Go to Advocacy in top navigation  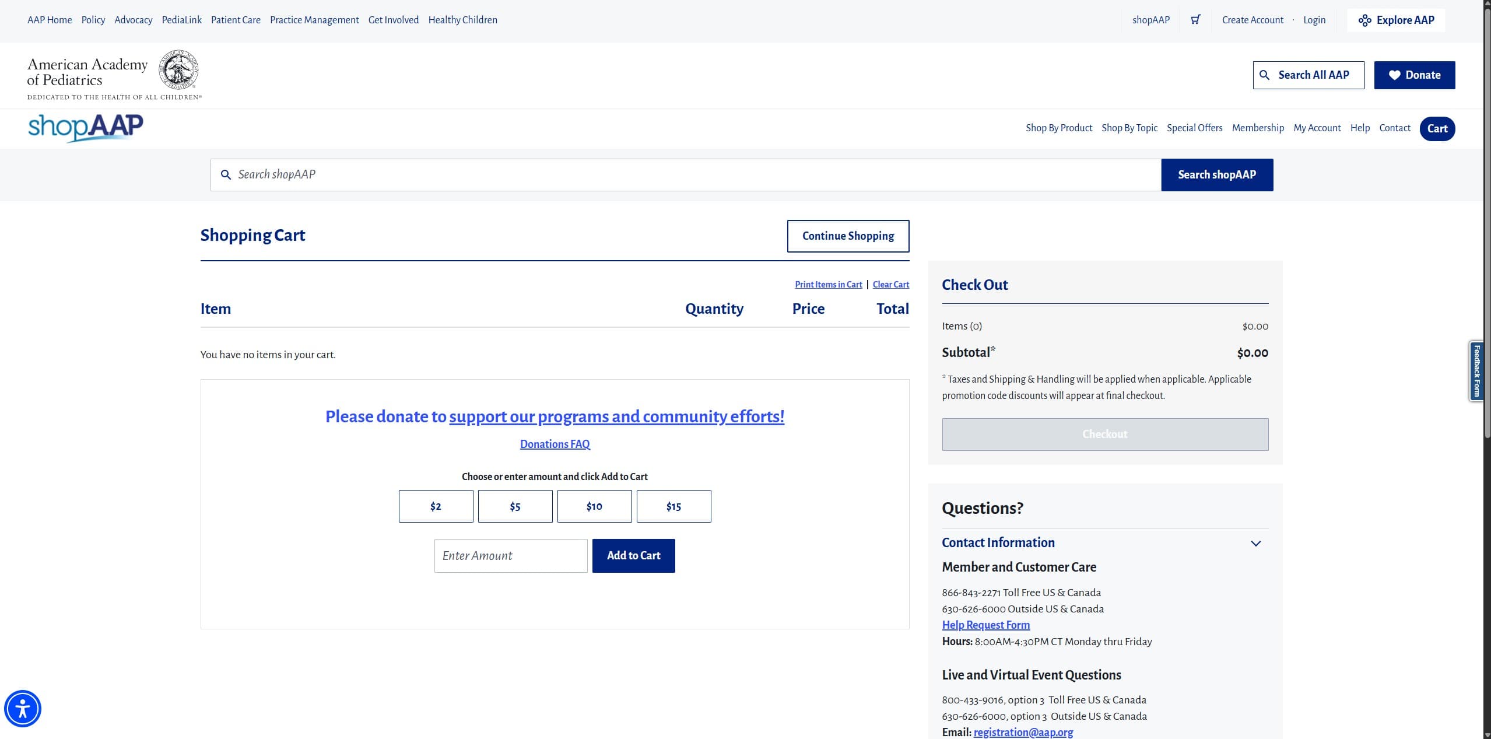(134, 20)
